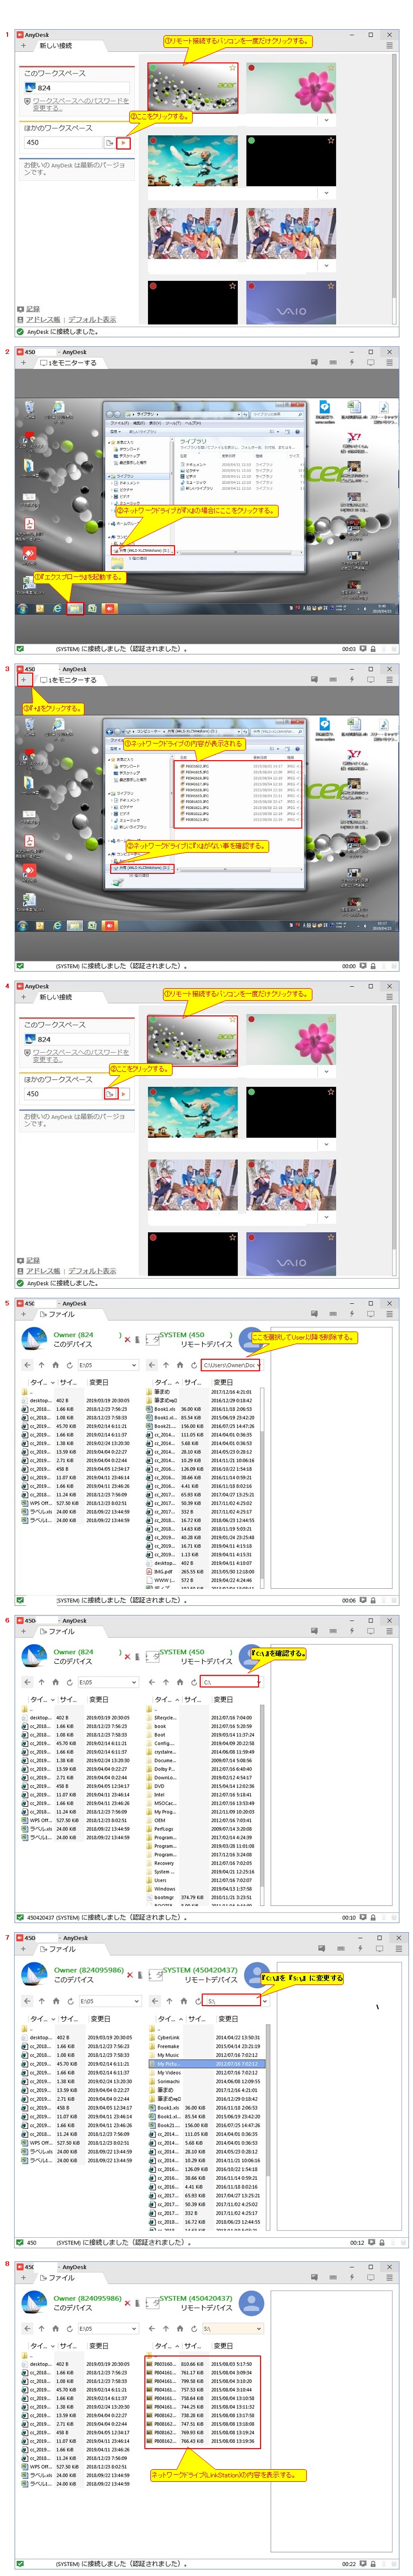Click the ワークスペースへのパスワードを変更する link, window 1

[81, 104]
